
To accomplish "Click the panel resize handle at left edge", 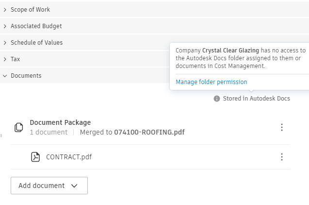I will click(x=1, y=136).
